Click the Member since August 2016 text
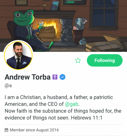The height and width of the screenshot is (136, 127). (34, 130)
